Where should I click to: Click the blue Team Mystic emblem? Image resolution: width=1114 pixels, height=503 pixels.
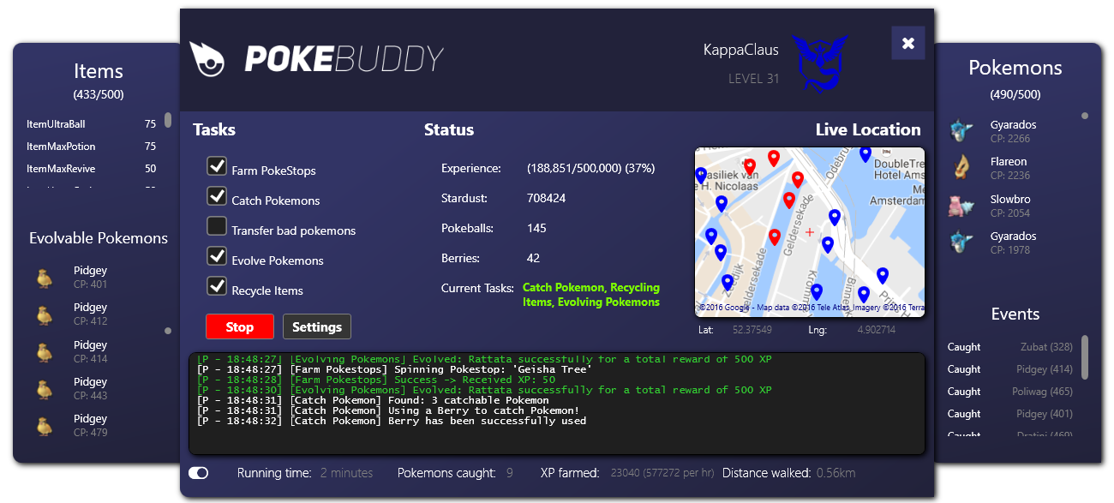tap(818, 62)
